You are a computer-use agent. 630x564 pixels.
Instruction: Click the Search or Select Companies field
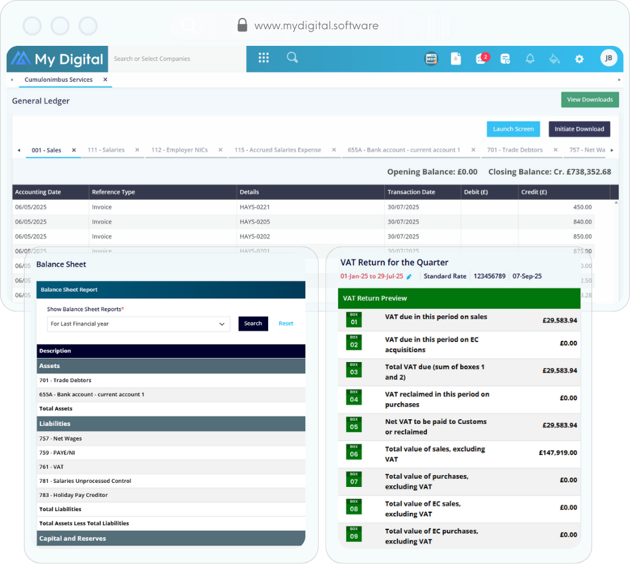pos(176,59)
